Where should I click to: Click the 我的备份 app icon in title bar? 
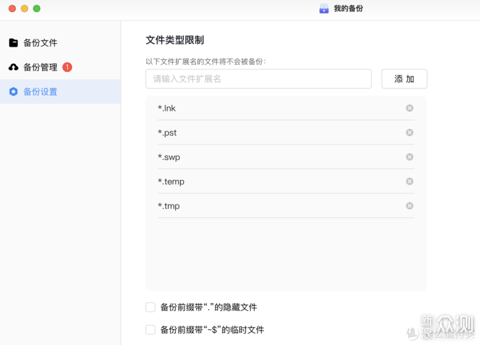click(324, 9)
